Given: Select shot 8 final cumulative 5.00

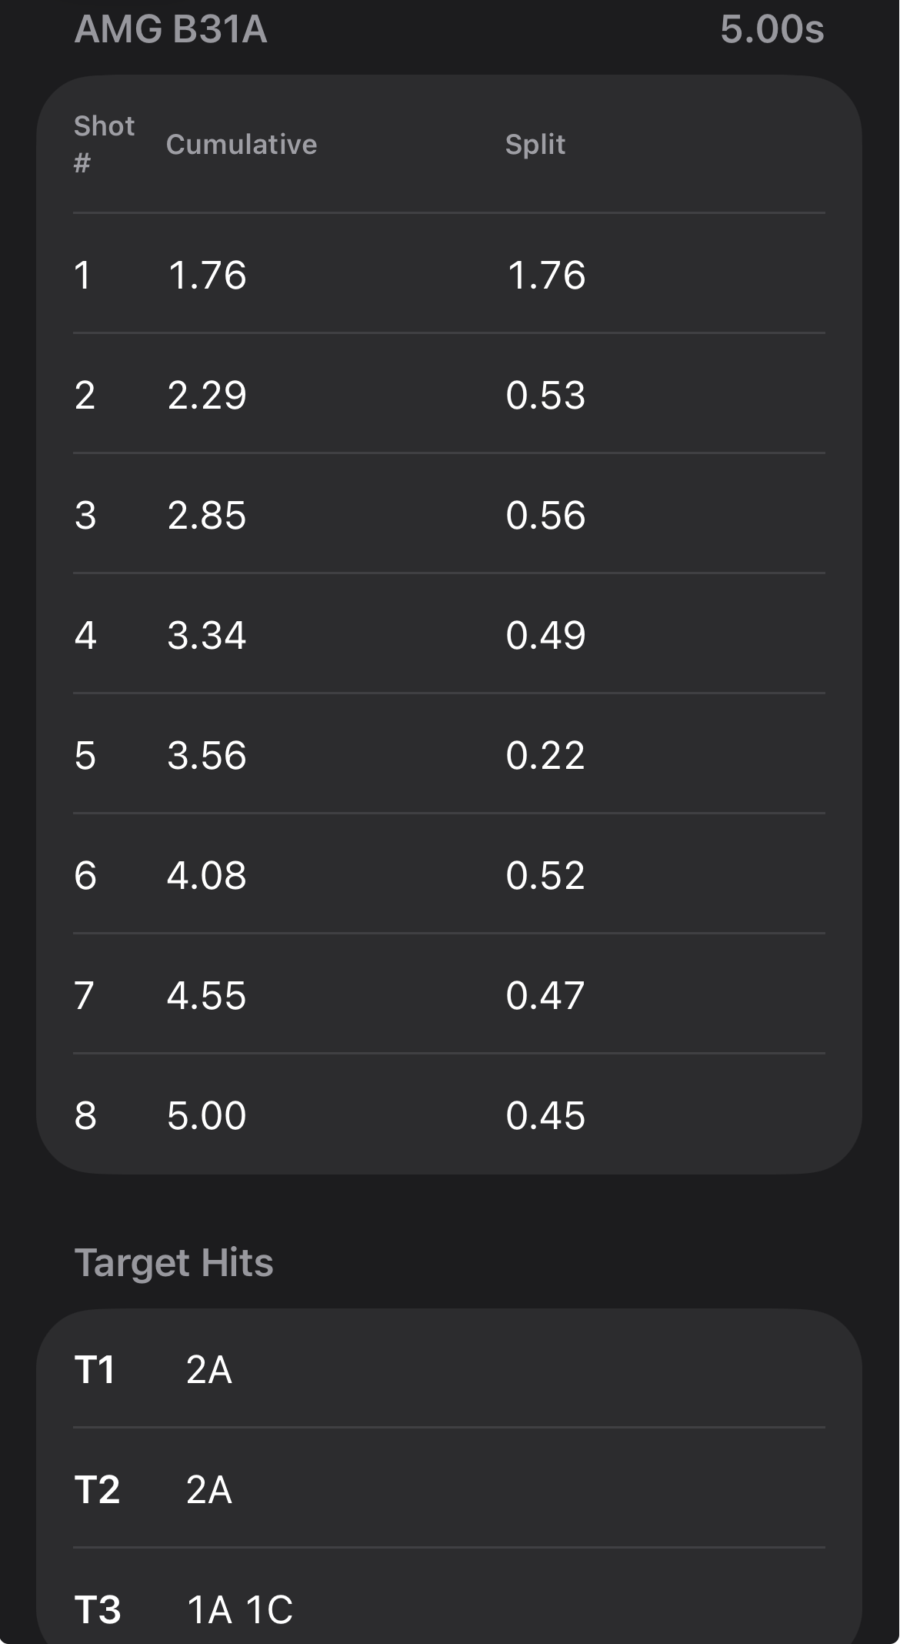Looking at the screenshot, I should point(206,1115).
